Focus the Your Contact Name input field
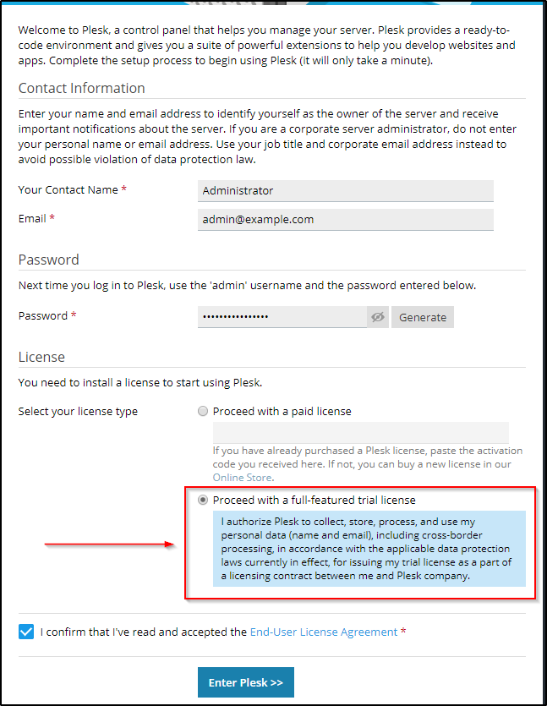Screen dimensions: 547x706 pyautogui.click(x=345, y=191)
